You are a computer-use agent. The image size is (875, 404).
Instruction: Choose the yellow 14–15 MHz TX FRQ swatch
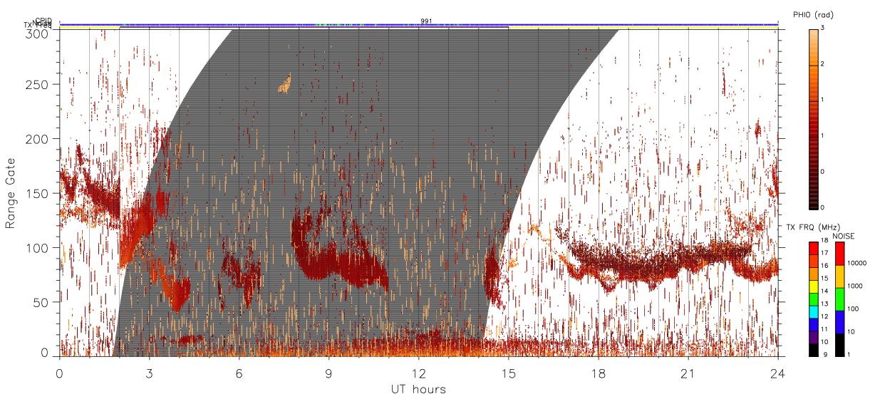[x=815, y=285]
